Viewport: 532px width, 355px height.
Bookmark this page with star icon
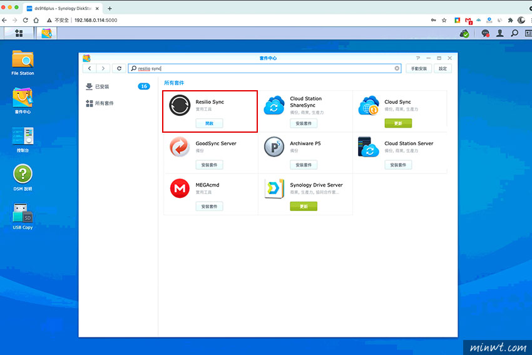click(444, 21)
